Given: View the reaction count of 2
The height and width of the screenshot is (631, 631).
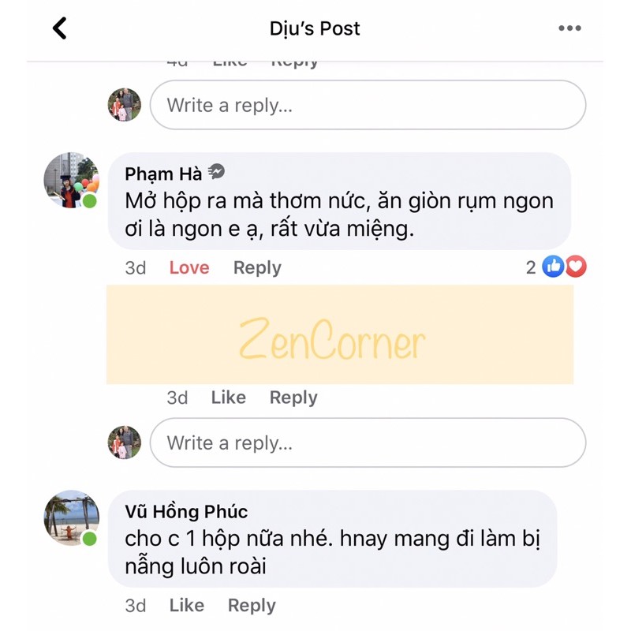Looking at the screenshot, I should 531,267.
